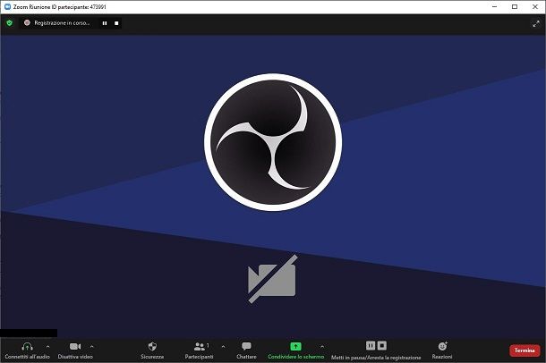Viewport: 546px width, 363px height.
Task: Open the Chattare chat panel
Action: click(246, 350)
